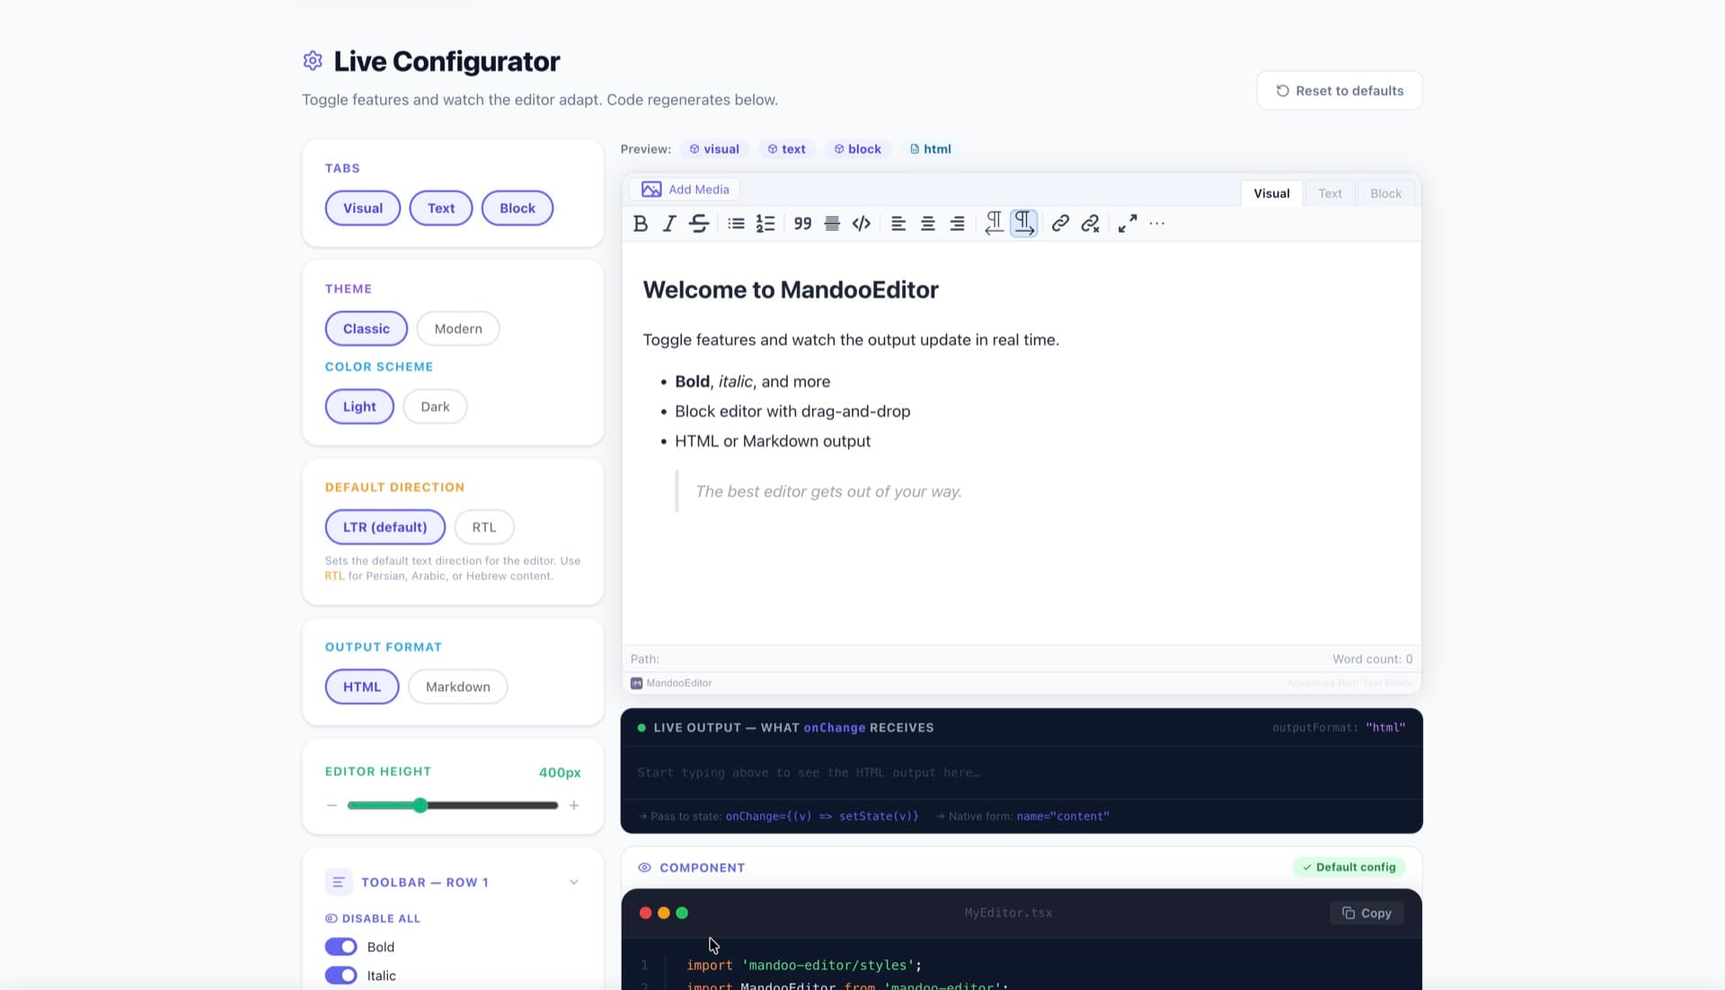Toggle the Text tab chip
This screenshot has height=990, width=1725.
pos(441,208)
